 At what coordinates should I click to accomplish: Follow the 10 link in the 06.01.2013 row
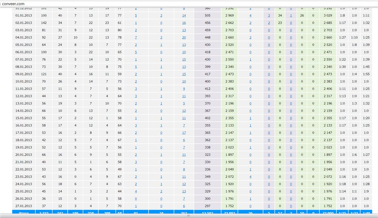click(x=184, y=52)
